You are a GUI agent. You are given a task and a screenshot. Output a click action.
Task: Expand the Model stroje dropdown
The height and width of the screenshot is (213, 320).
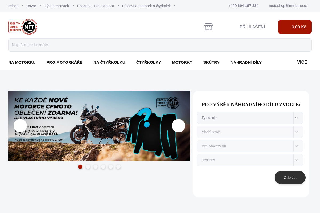[x=250, y=132]
